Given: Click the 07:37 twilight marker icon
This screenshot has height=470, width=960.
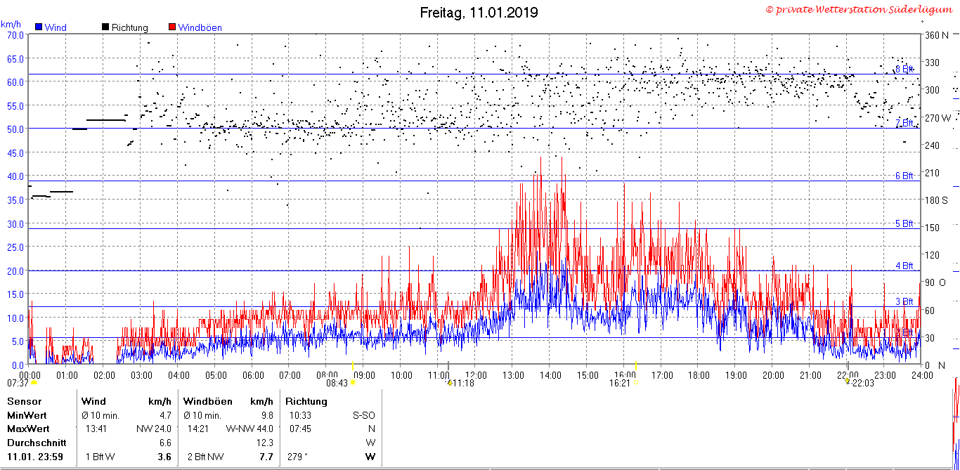Looking at the screenshot, I should pyautogui.click(x=34, y=383).
